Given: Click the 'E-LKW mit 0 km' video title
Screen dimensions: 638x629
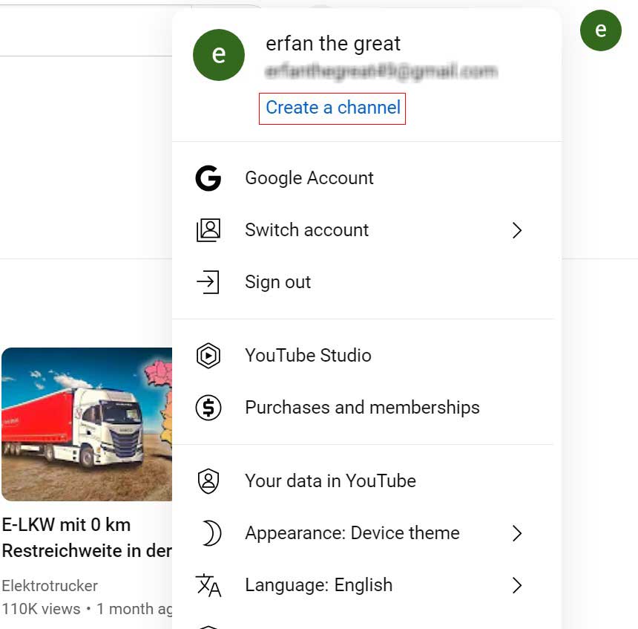Looking at the screenshot, I should coord(87,538).
